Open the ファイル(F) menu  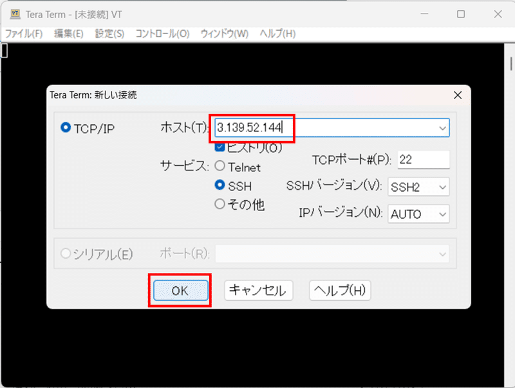(x=24, y=34)
